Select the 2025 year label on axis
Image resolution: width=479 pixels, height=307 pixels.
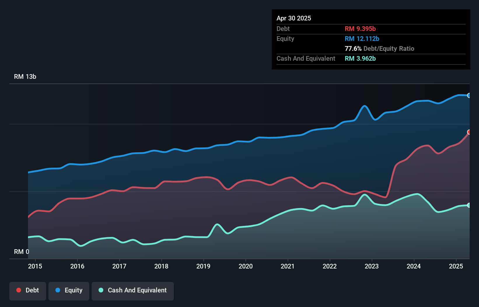click(456, 266)
